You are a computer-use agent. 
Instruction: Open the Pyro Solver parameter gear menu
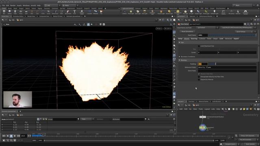(x=245, y=24)
